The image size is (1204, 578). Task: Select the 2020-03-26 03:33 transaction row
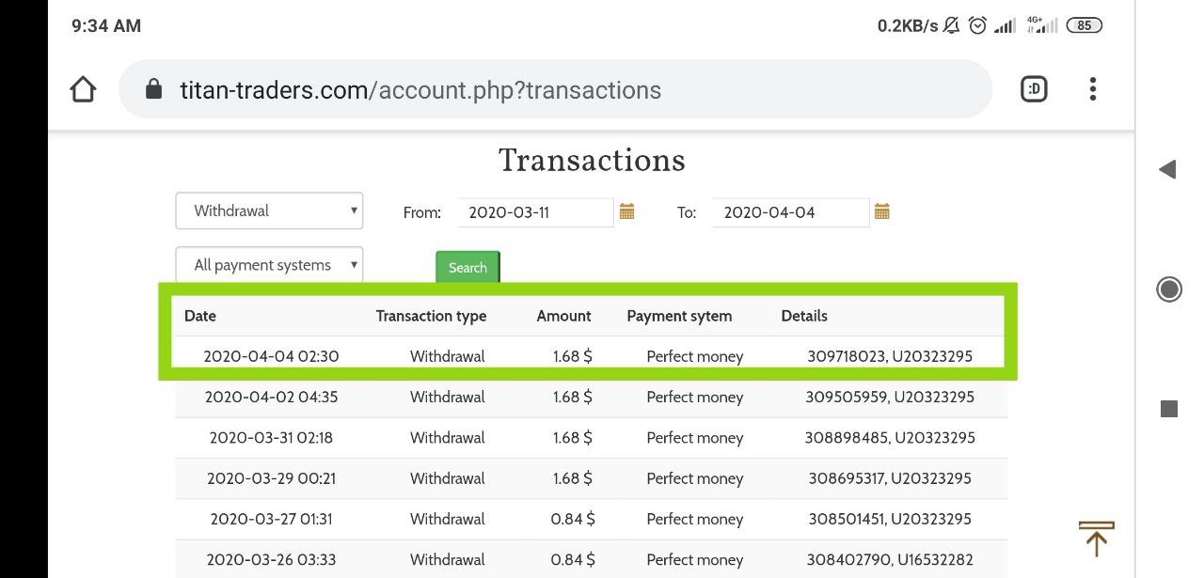[x=589, y=559]
